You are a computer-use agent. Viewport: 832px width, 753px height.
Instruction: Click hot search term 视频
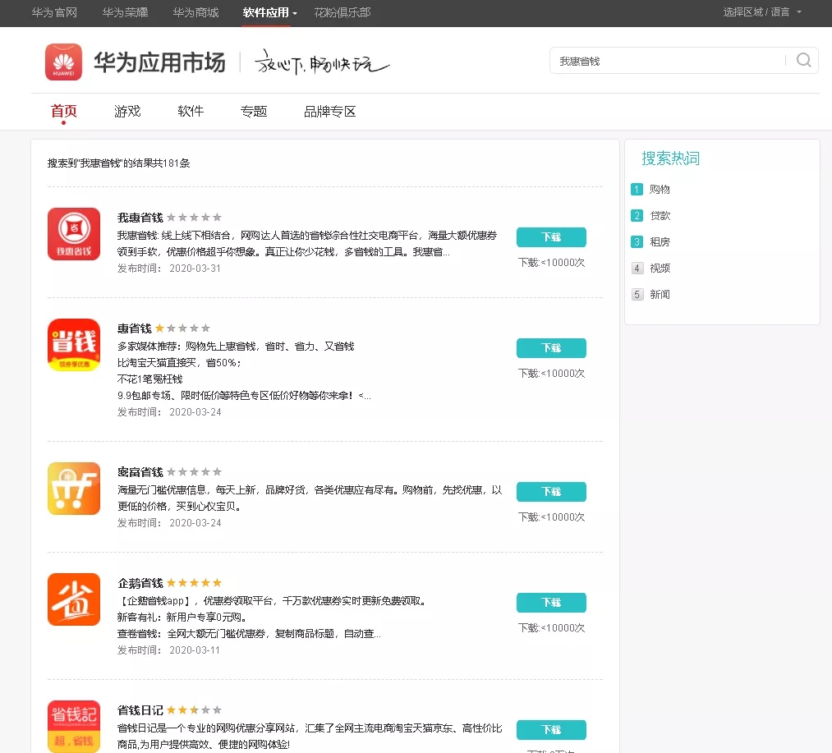tap(660, 268)
